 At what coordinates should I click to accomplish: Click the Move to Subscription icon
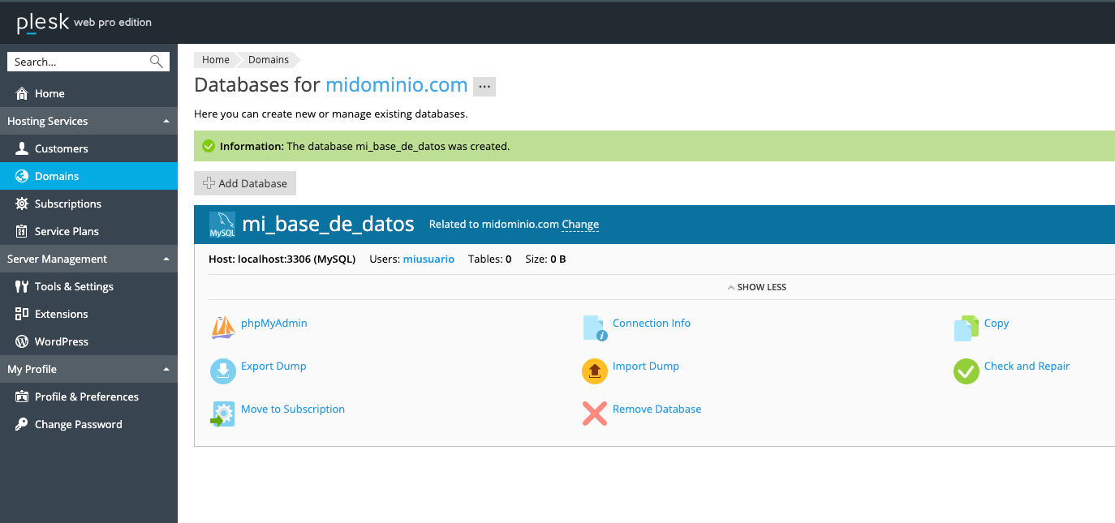[223, 414]
